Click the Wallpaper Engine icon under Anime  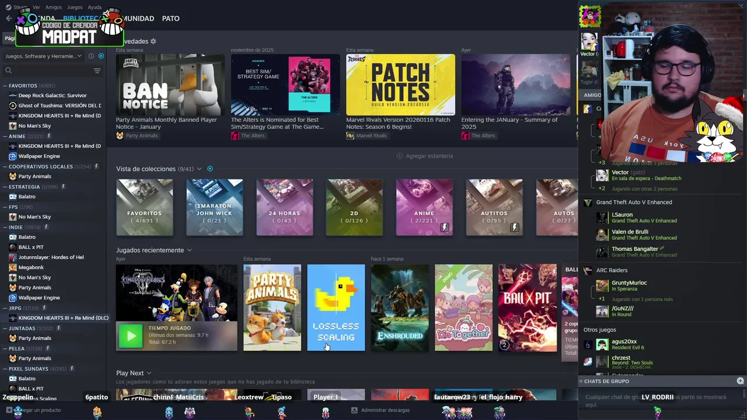[13, 156]
